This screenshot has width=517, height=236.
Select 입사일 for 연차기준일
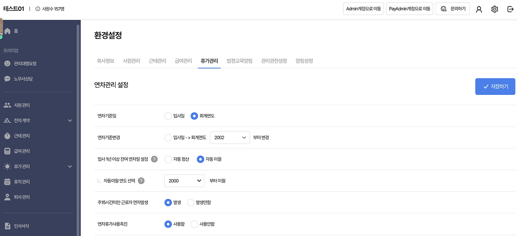click(168, 116)
